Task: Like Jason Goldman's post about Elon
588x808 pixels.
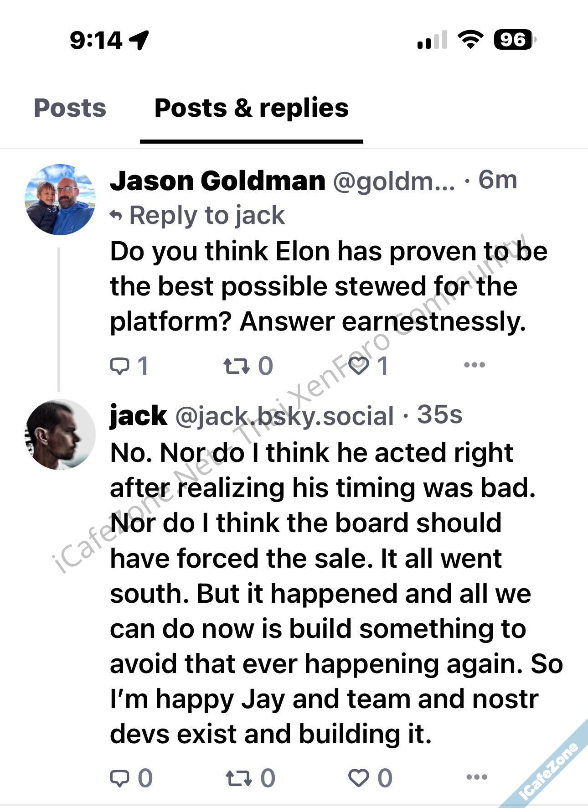Action: [x=359, y=366]
